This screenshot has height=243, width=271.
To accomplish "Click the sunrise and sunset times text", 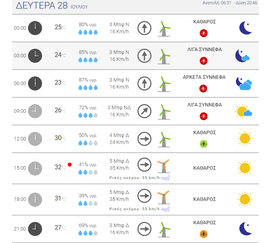I will pos(230,3).
